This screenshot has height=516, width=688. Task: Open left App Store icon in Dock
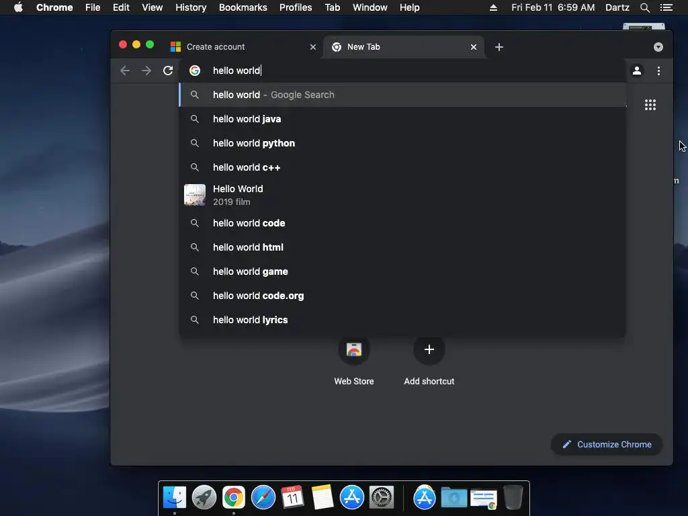click(x=352, y=498)
